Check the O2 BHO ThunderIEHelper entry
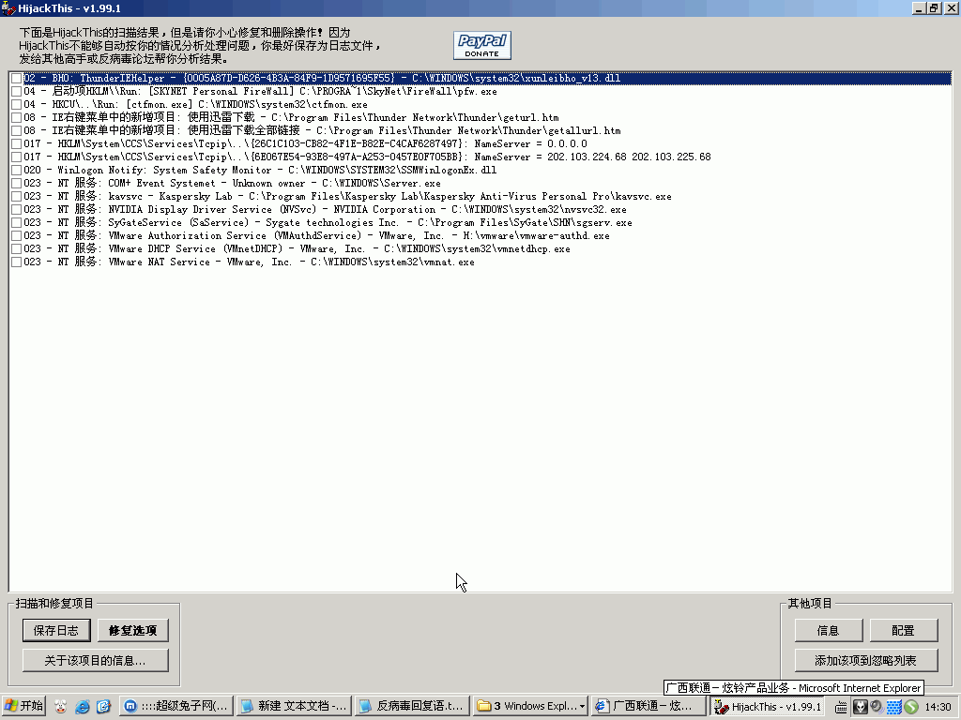 (x=17, y=79)
